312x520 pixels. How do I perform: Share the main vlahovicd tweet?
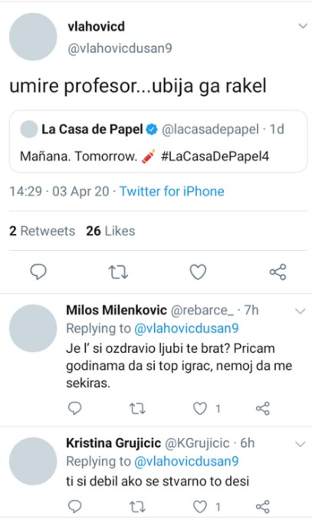tap(278, 272)
